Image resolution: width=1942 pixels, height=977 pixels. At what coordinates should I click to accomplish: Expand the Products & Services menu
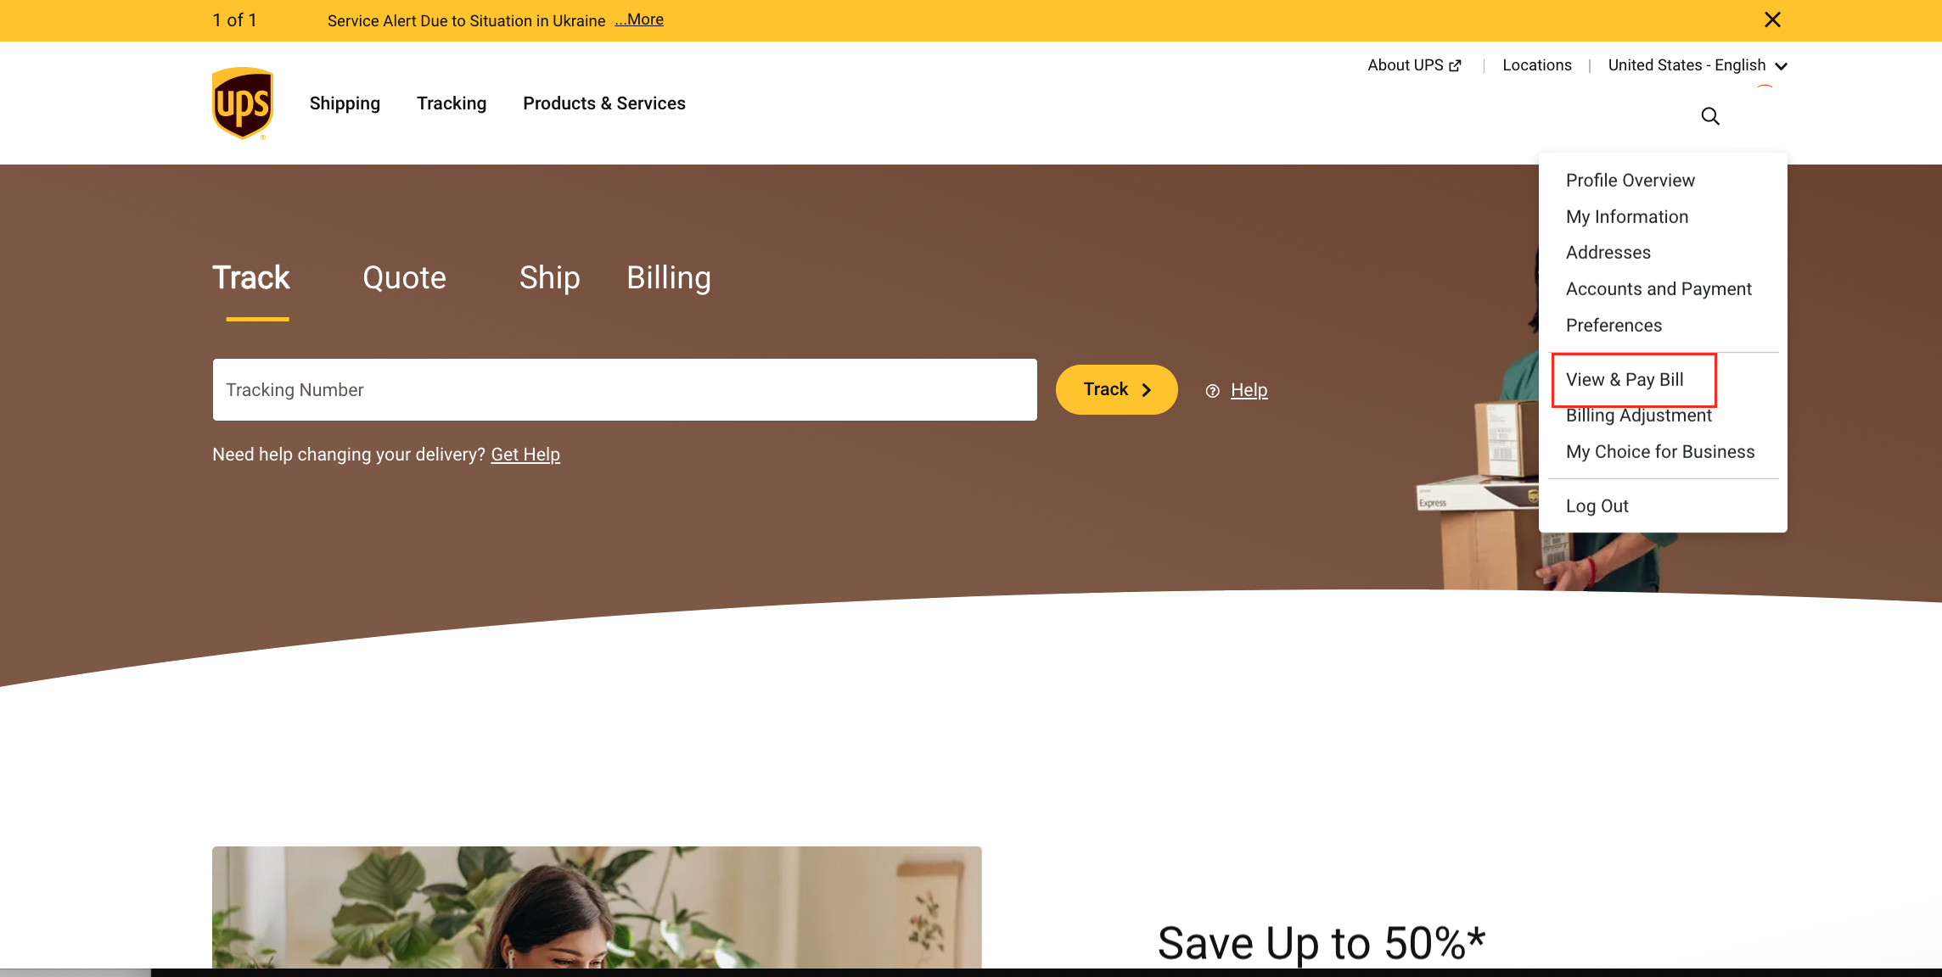603,103
